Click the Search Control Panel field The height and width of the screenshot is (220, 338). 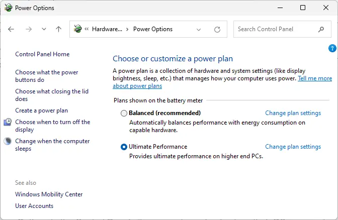(x=276, y=29)
